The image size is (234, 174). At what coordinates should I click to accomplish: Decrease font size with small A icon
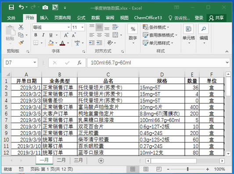(74, 35)
